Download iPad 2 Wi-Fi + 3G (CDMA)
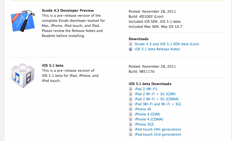 157,99
